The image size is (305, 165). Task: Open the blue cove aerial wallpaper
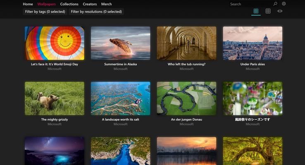(121, 151)
